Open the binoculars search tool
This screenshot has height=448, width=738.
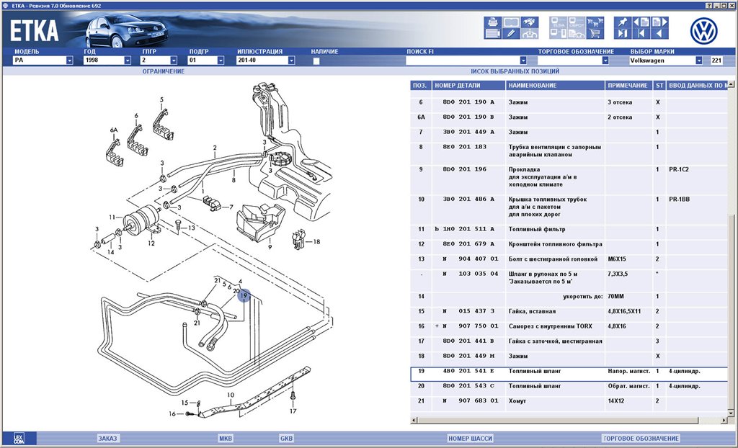click(530, 22)
